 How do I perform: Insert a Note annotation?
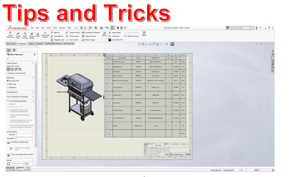point(38,35)
